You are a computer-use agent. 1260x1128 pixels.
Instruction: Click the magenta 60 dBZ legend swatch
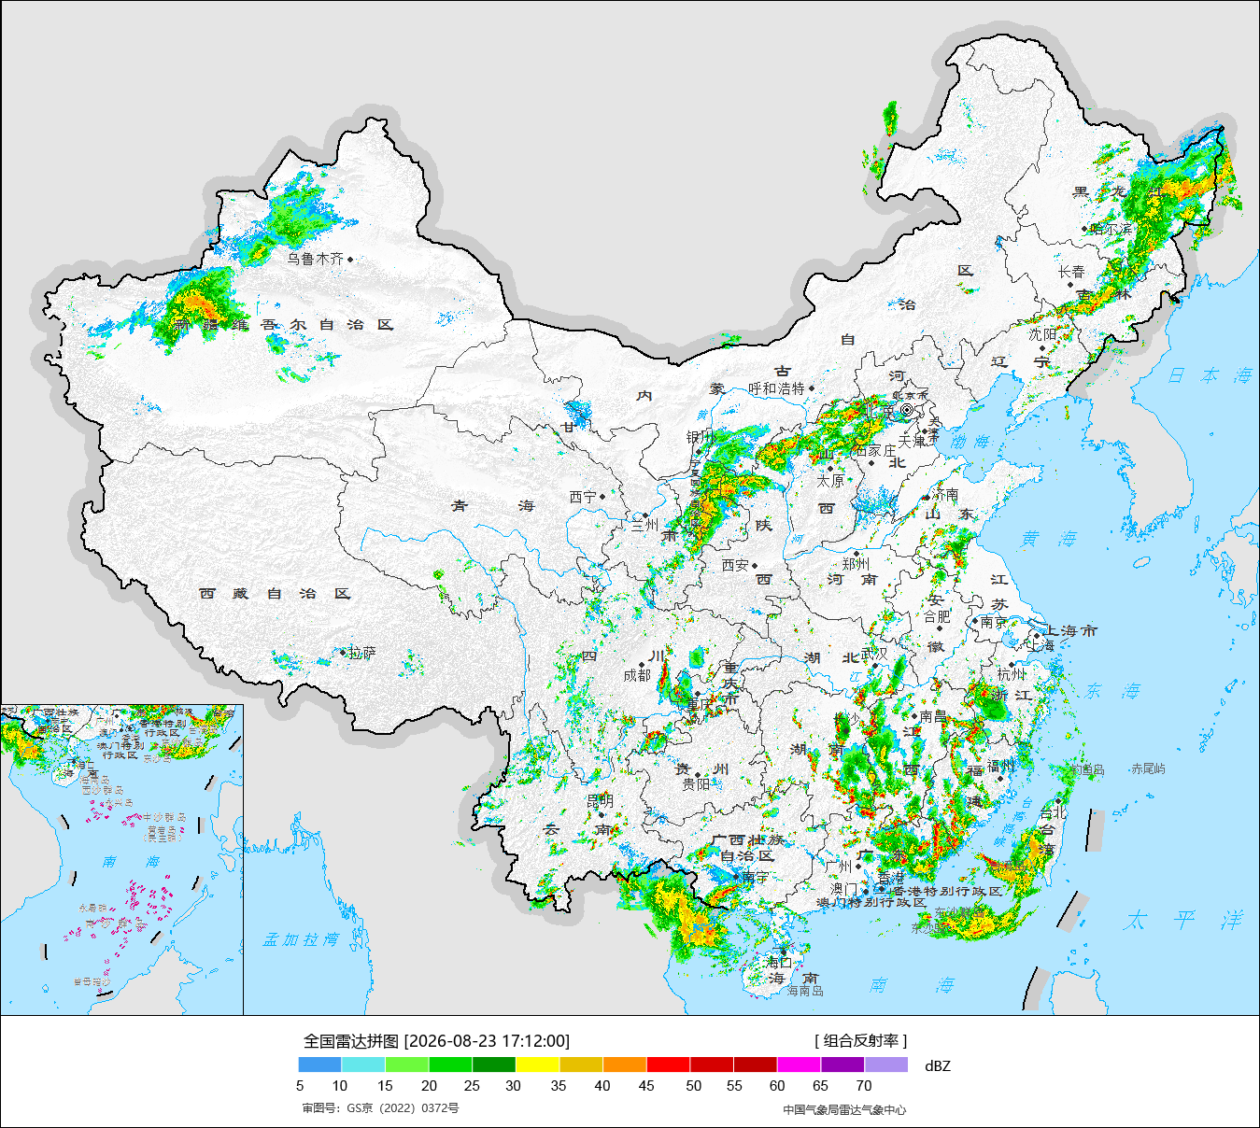click(x=799, y=1065)
